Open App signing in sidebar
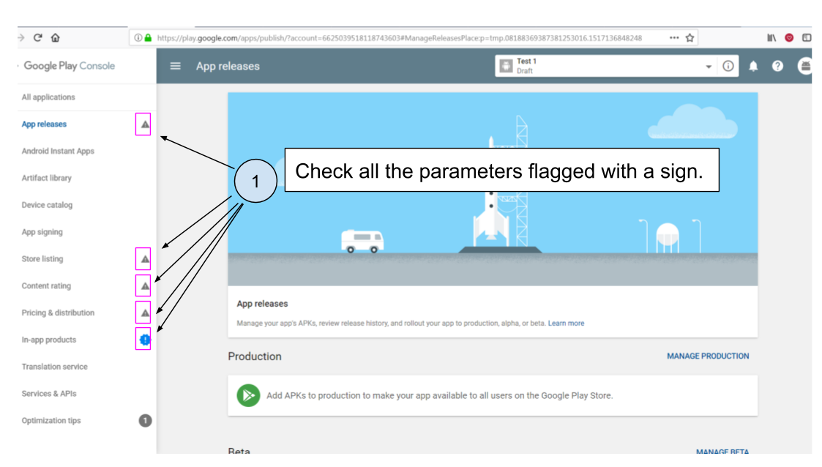This screenshot has height=467, width=822. (x=42, y=231)
